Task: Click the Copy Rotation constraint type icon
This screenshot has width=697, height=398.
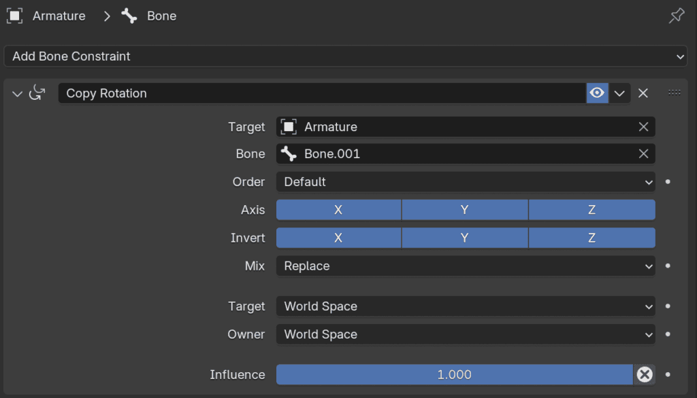Action: 37,93
